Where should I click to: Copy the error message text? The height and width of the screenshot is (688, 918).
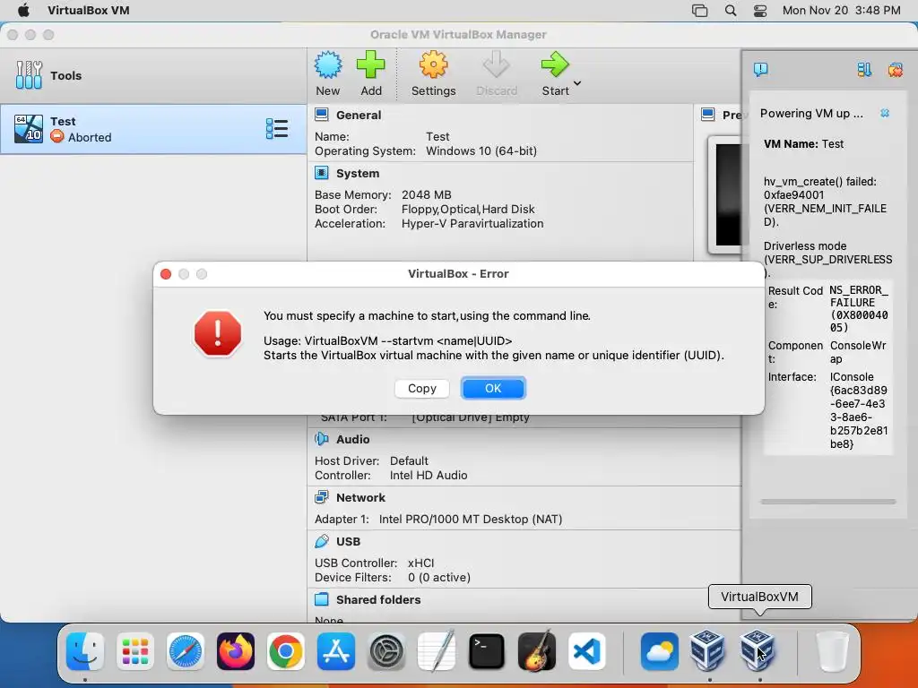421,389
